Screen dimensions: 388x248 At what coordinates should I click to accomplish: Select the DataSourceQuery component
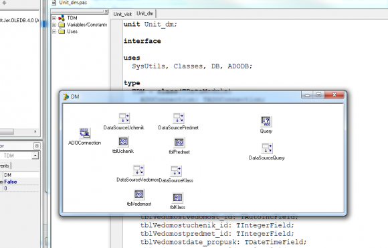(x=267, y=148)
